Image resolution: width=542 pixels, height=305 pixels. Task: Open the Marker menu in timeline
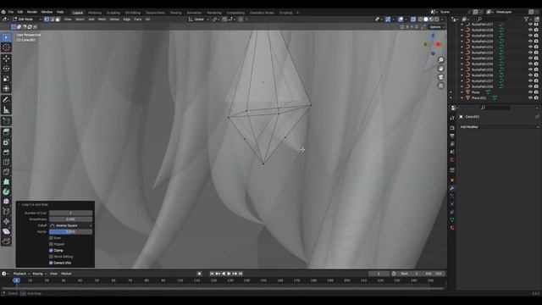66,274
